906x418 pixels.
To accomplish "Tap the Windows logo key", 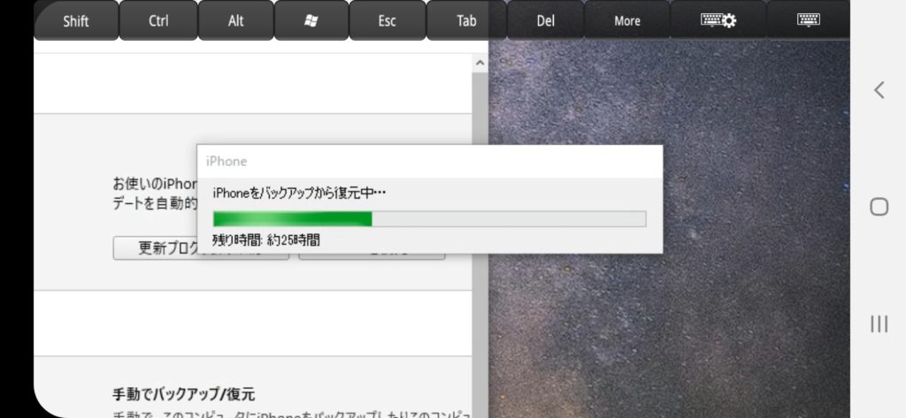I will coord(311,21).
